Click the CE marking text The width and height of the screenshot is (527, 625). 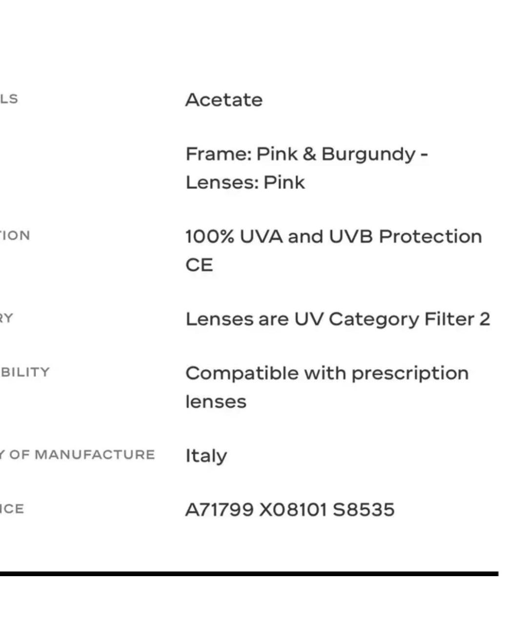199,265
